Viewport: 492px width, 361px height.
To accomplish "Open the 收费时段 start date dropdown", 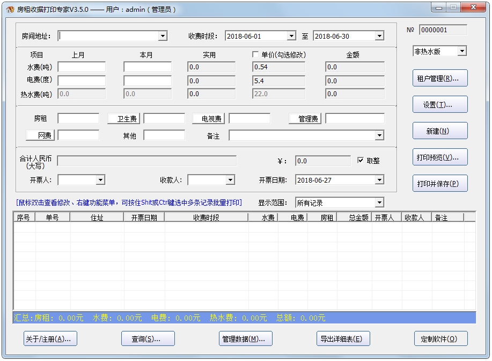I will (x=291, y=36).
